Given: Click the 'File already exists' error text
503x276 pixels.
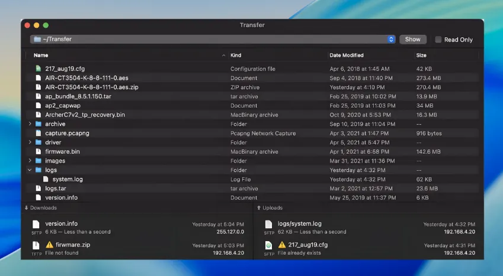Looking at the screenshot, I should (299, 253).
